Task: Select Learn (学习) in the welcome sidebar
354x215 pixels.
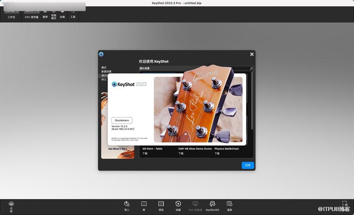Action: (104, 79)
